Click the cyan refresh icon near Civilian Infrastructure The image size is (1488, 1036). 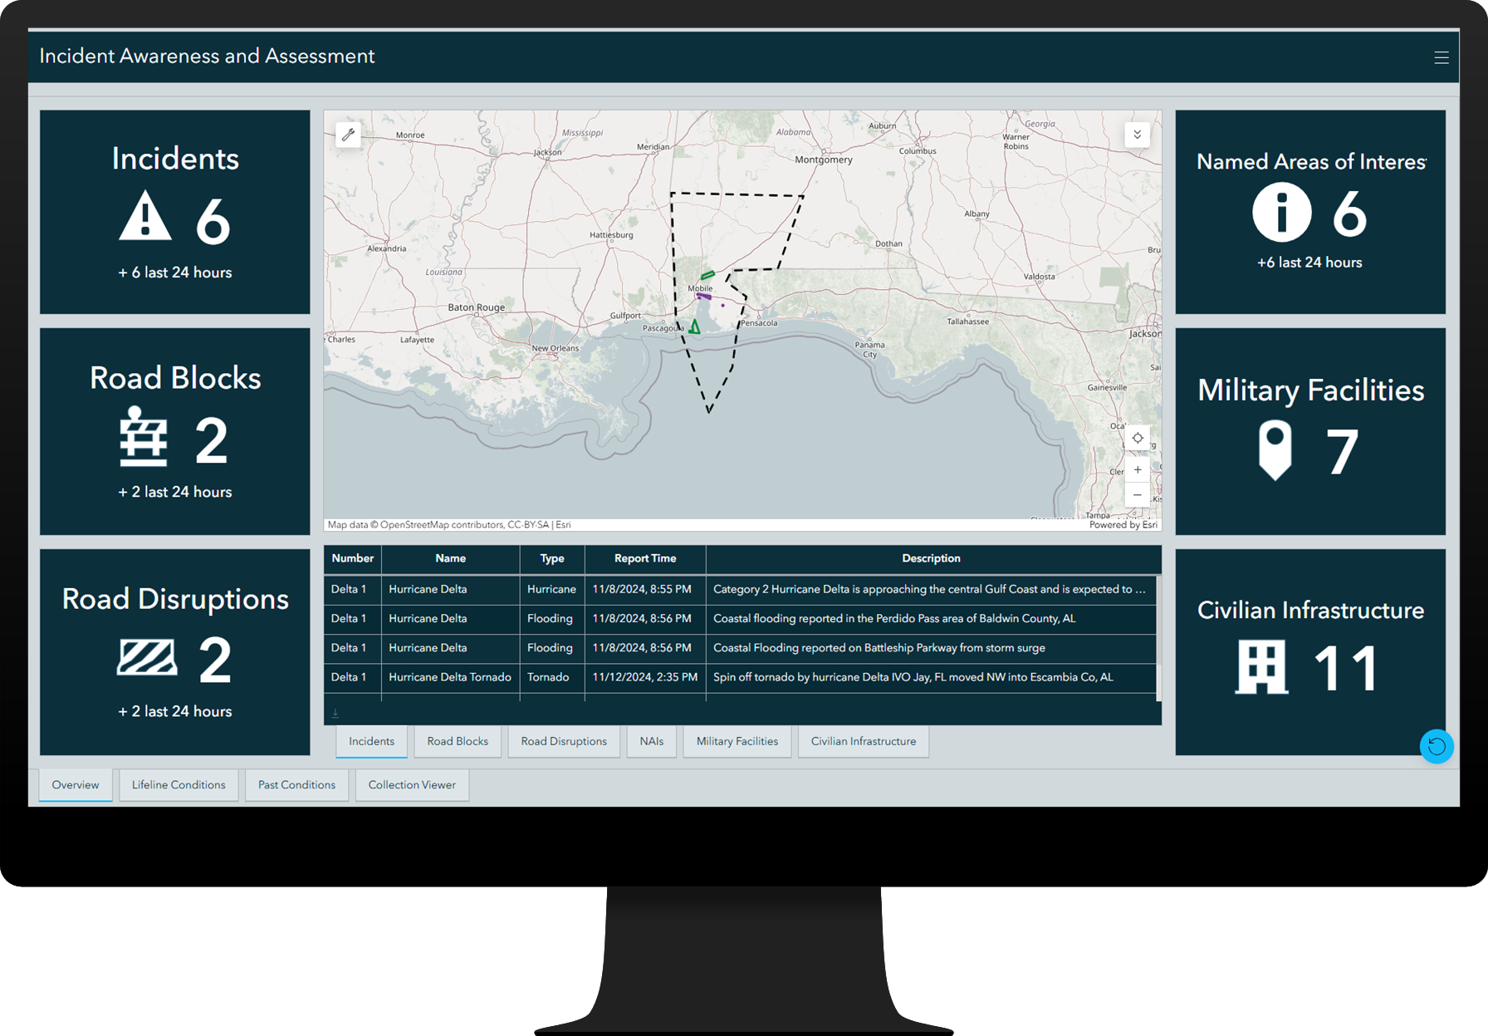(1437, 747)
